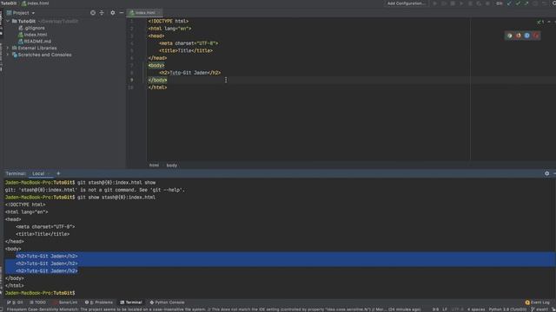Image resolution: width=556 pixels, height=312 pixels.
Task: Close the index.html editor tab
Action: [x=159, y=13]
